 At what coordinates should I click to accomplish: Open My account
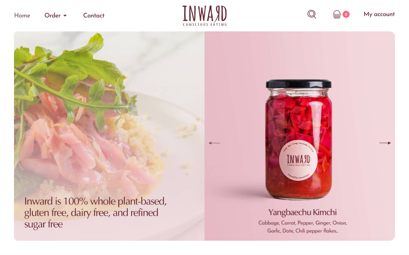click(x=379, y=14)
